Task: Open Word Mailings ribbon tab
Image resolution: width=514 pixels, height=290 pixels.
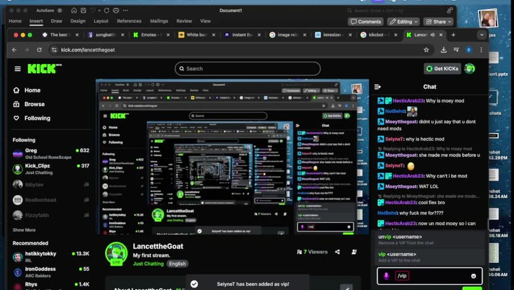Action: point(159,21)
